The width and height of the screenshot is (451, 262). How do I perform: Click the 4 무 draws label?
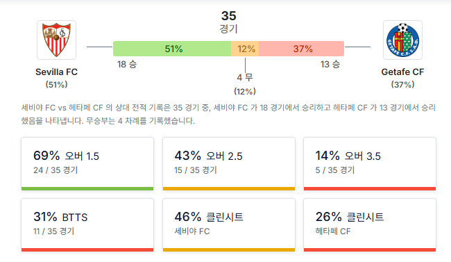click(x=245, y=77)
